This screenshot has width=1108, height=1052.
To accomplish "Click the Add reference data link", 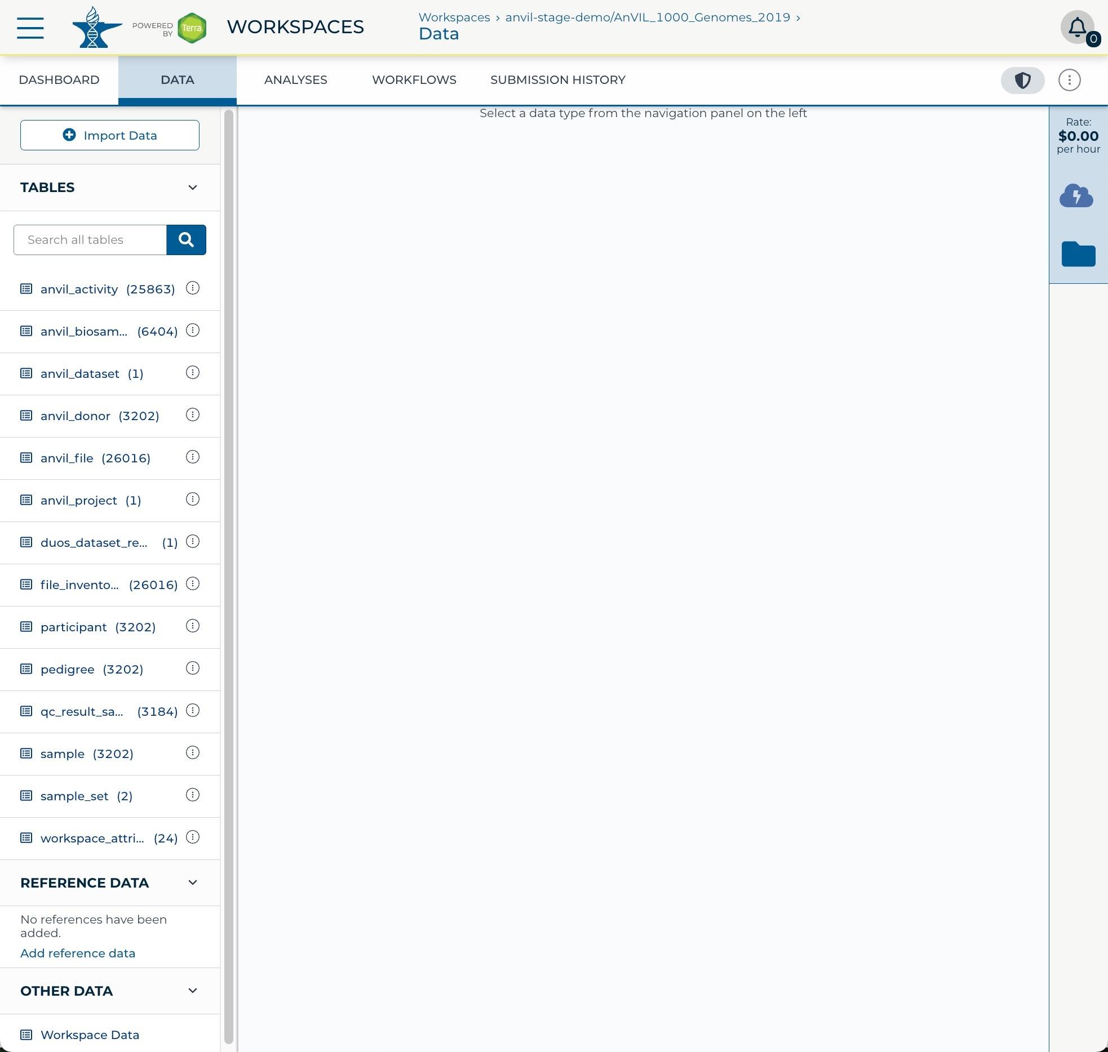I will pos(78,953).
